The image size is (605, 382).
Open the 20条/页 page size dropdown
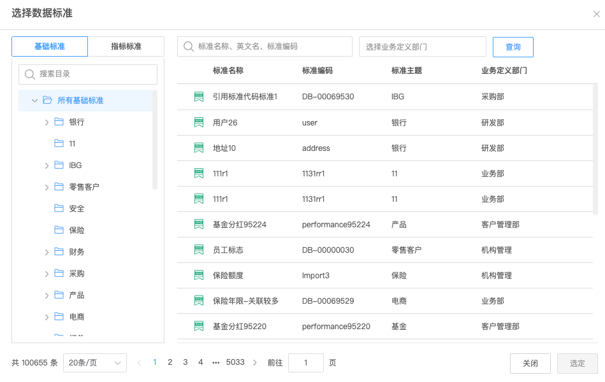[95, 363]
